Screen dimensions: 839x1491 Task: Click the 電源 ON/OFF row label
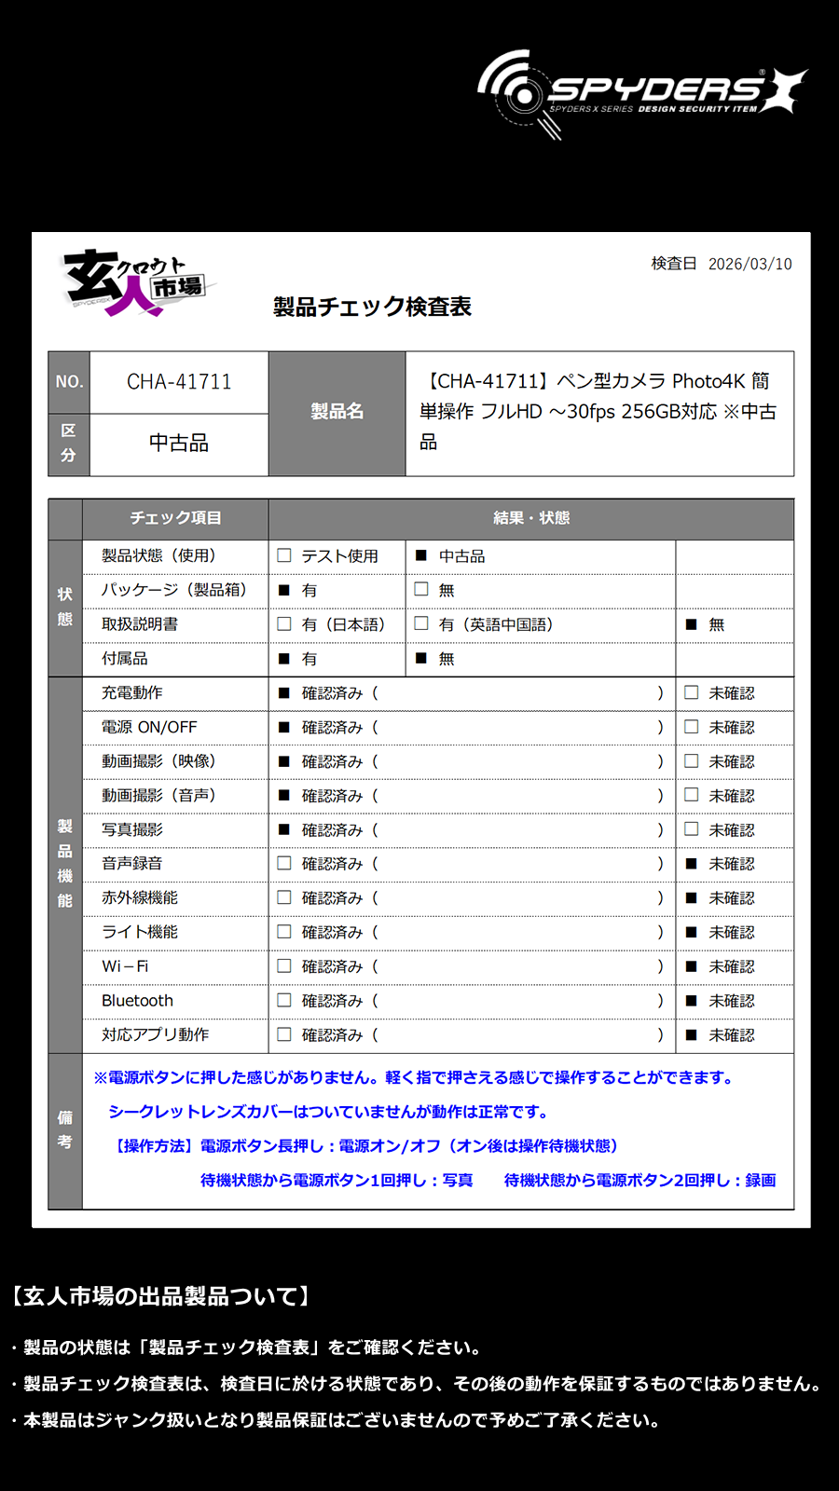point(149,727)
